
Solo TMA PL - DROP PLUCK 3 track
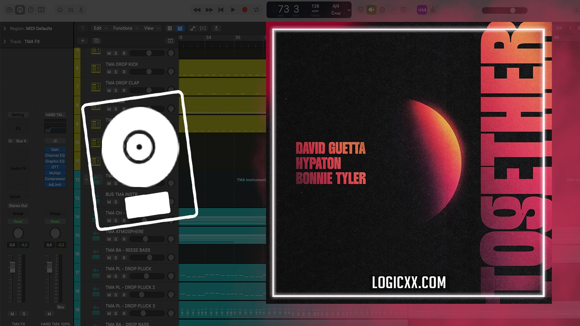click(116, 313)
